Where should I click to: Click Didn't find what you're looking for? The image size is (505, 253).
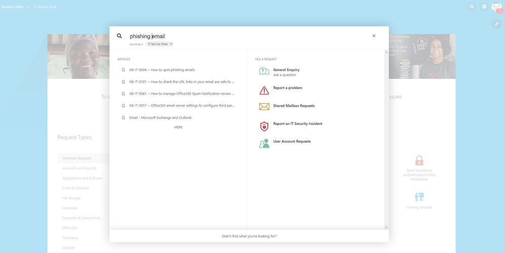249,236
